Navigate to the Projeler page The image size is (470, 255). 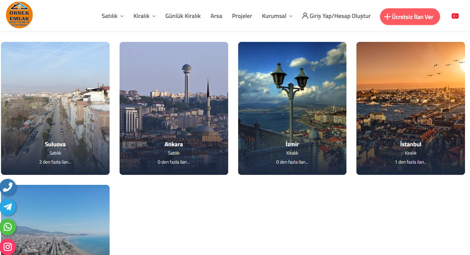(x=242, y=16)
